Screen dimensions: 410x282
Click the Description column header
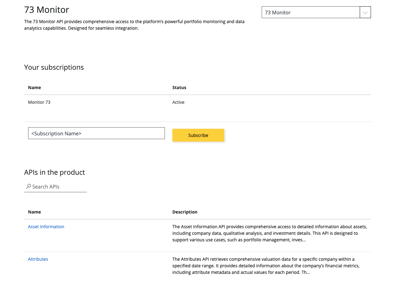click(185, 212)
